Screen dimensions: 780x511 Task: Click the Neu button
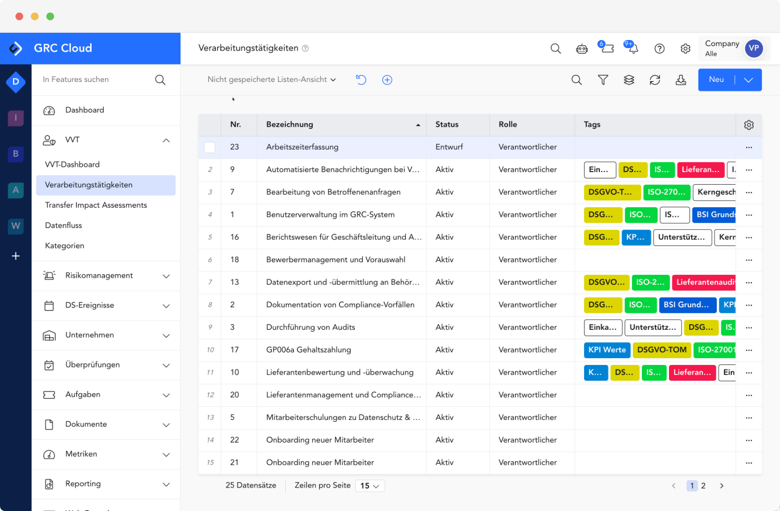point(716,80)
